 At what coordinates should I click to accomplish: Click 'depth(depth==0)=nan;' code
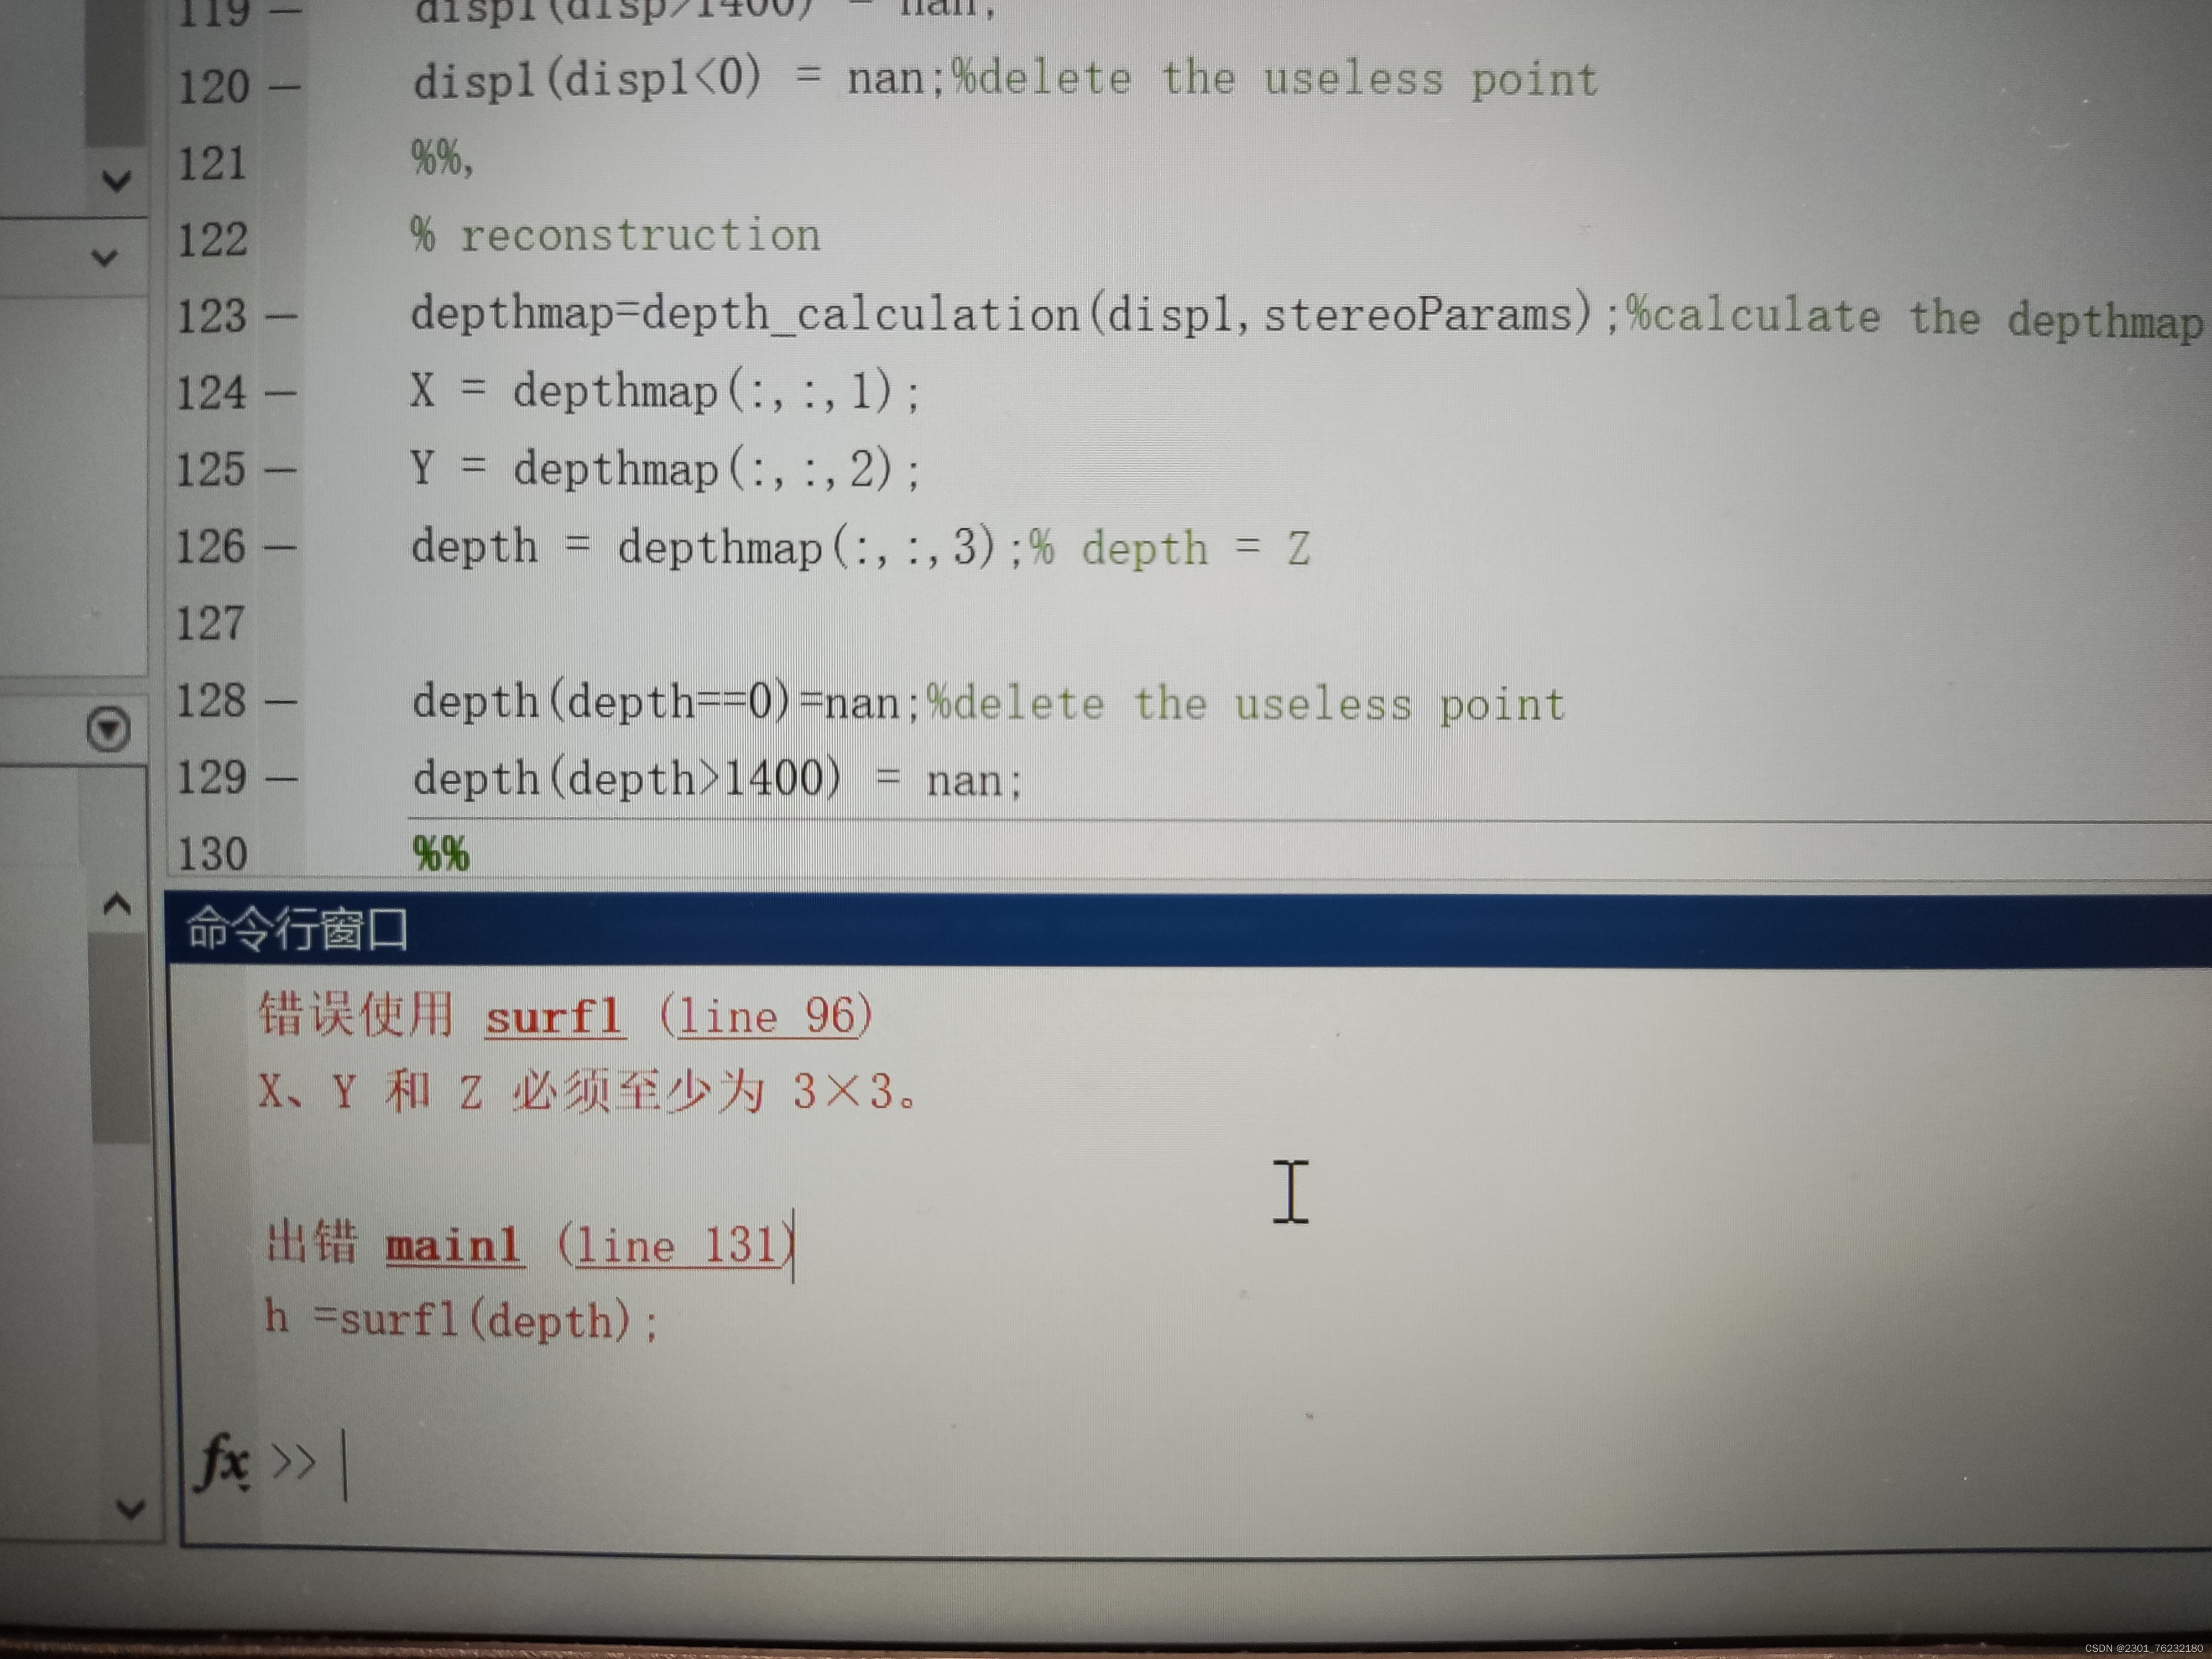pyautogui.click(x=665, y=702)
